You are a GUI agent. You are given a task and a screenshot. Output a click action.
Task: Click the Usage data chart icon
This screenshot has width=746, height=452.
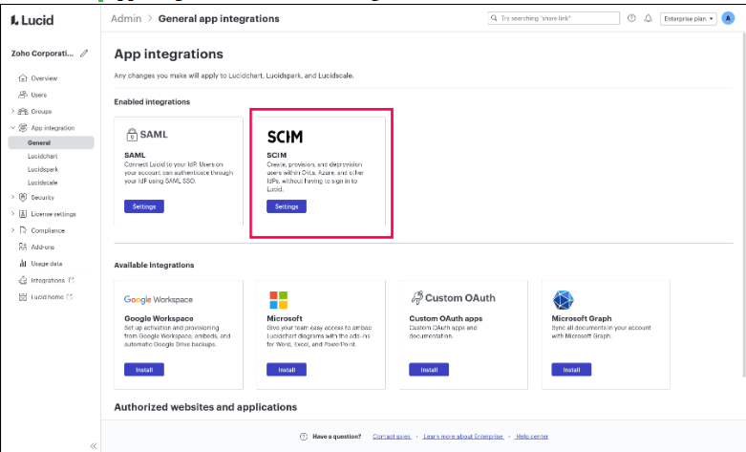(22, 263)
